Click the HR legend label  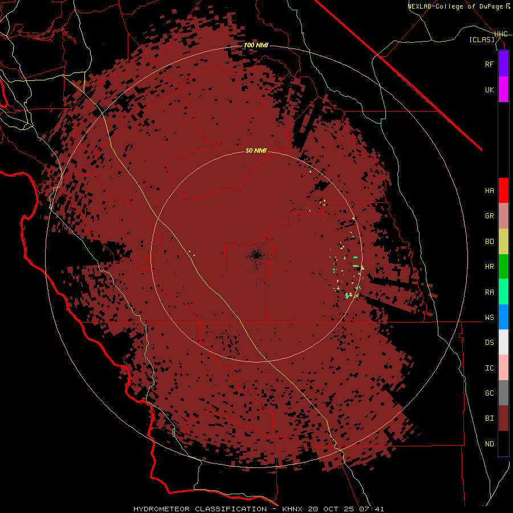click(x=489, y=267)
